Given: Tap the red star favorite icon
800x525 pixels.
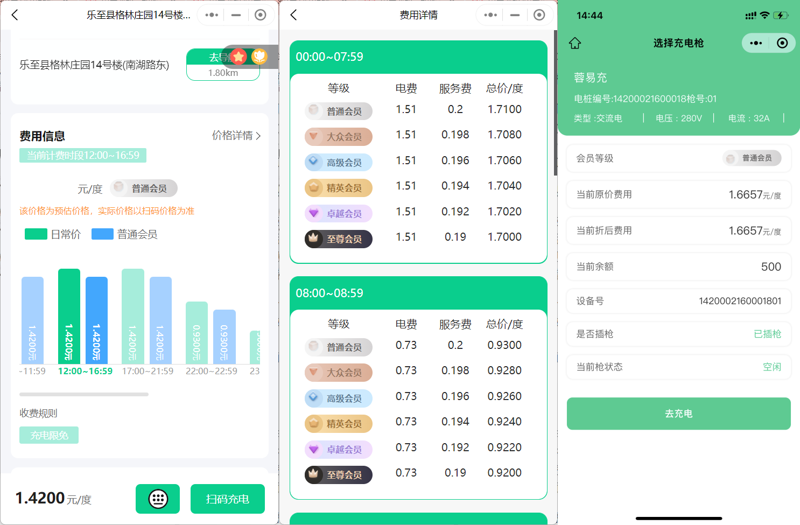Looking at the screenshot, I should click(x=239, y=56).
